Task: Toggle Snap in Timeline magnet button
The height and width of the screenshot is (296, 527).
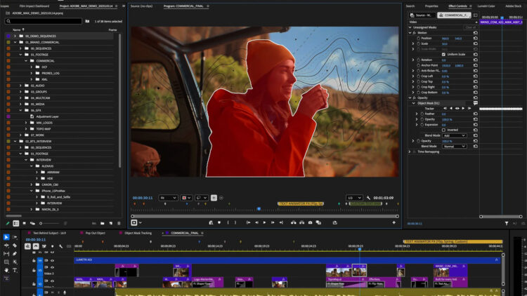Action: 36,246
